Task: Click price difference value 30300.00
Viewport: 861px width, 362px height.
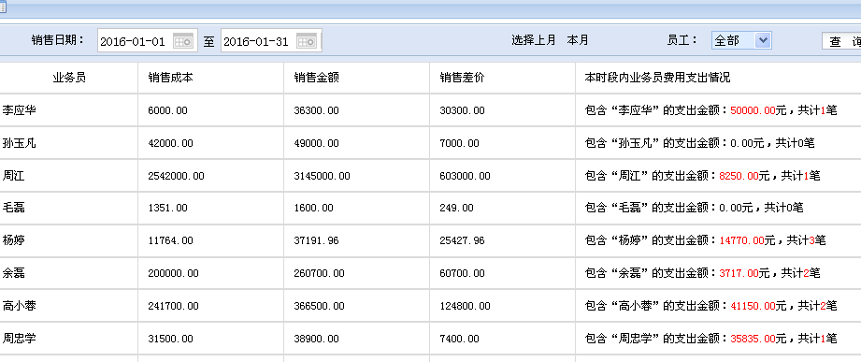Action: coord(463,111)
